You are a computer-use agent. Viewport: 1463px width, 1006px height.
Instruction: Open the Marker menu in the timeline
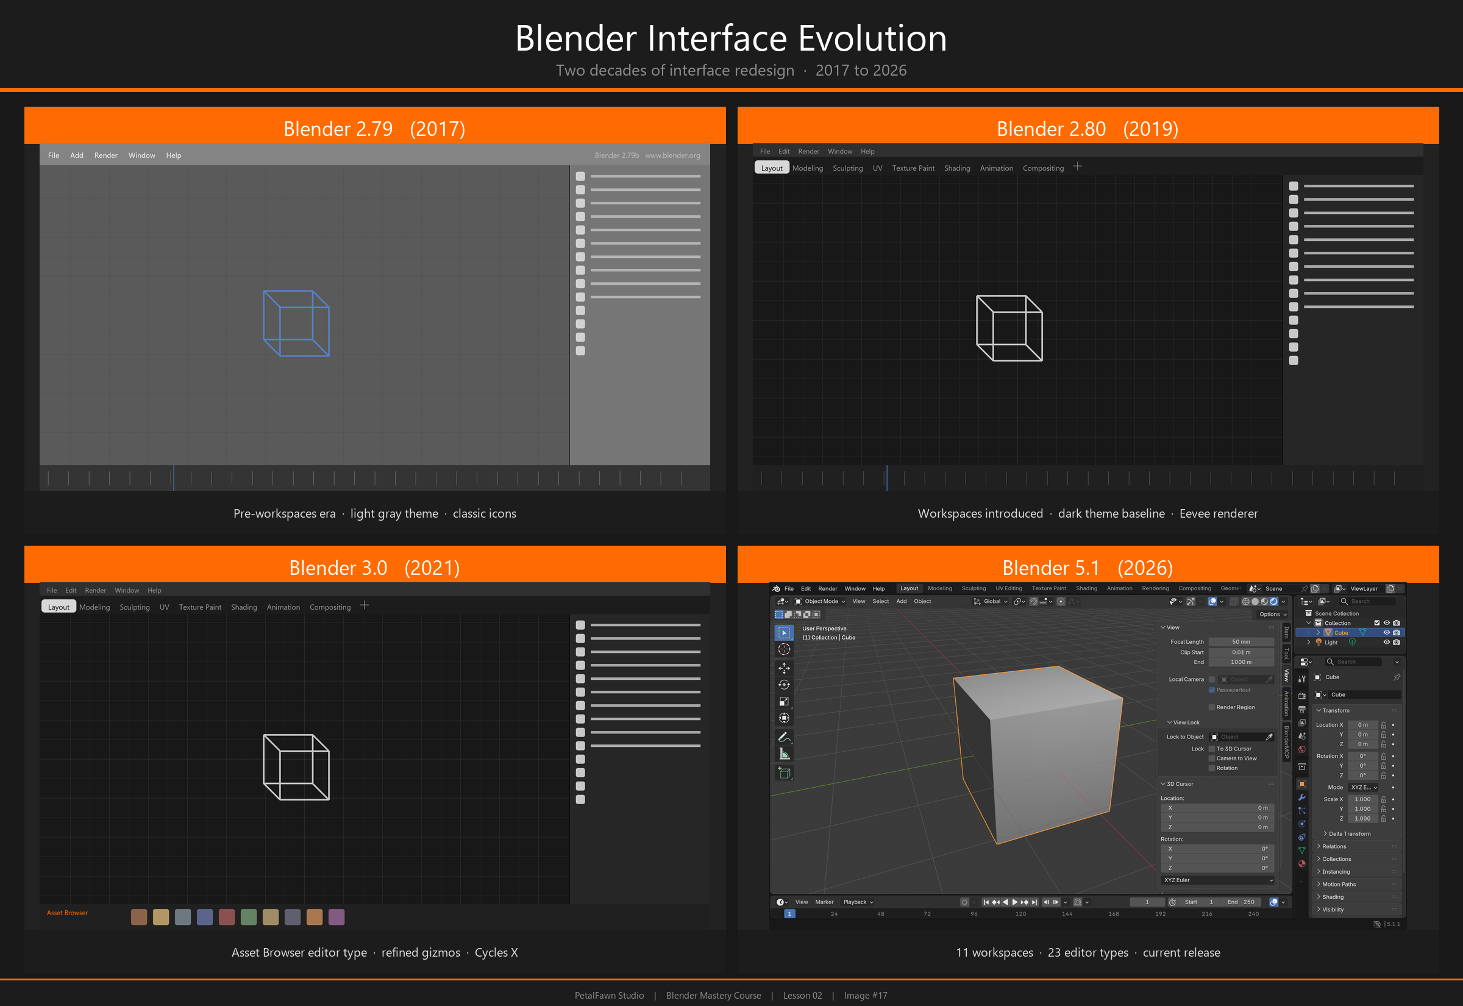pyautogui.click(x=824, y=902)
